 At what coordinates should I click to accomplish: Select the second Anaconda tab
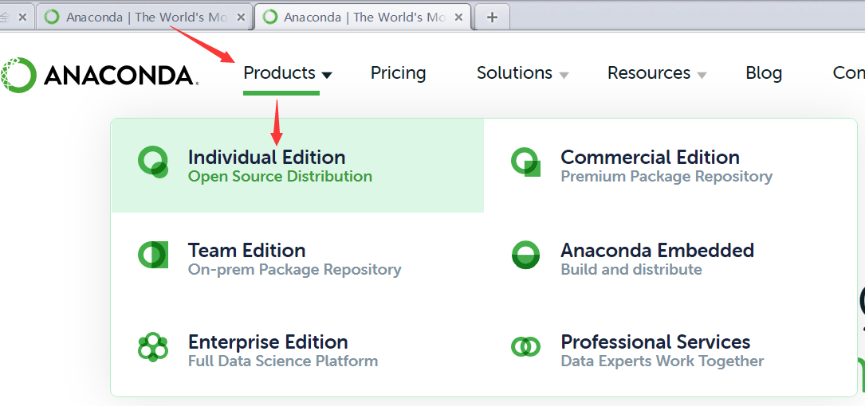[363, 17]
